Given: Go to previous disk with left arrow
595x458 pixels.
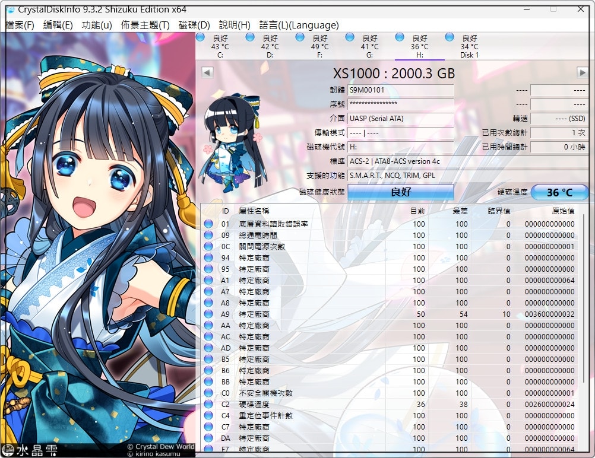Looking at the screenshot, I should tap(207, 72).
